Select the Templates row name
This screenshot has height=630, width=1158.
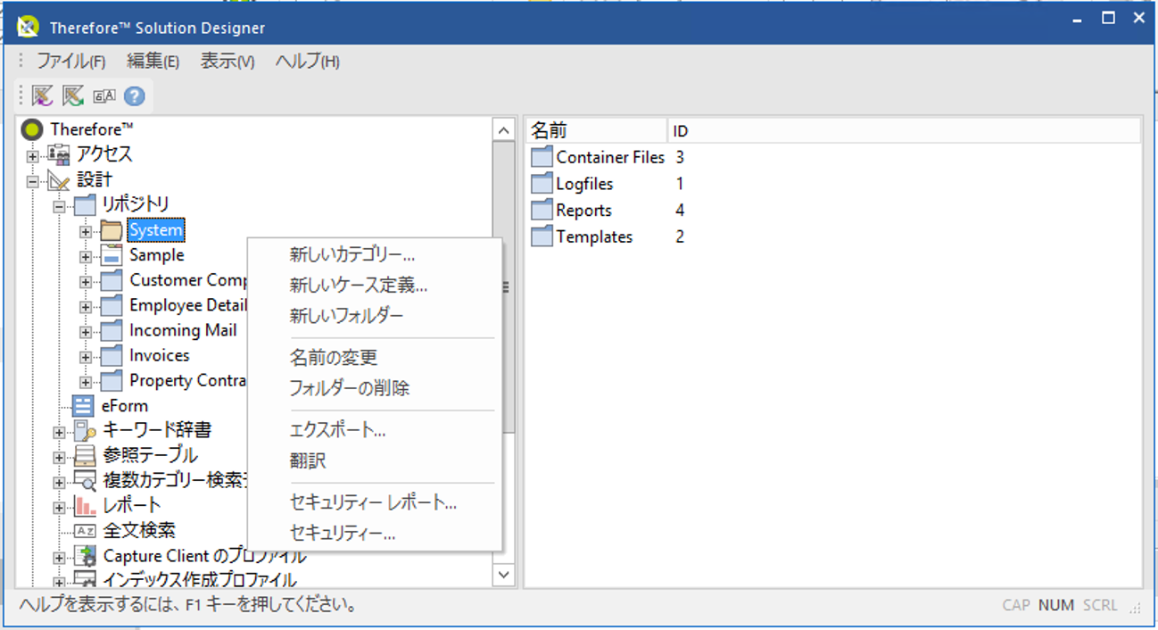point(594,237)
